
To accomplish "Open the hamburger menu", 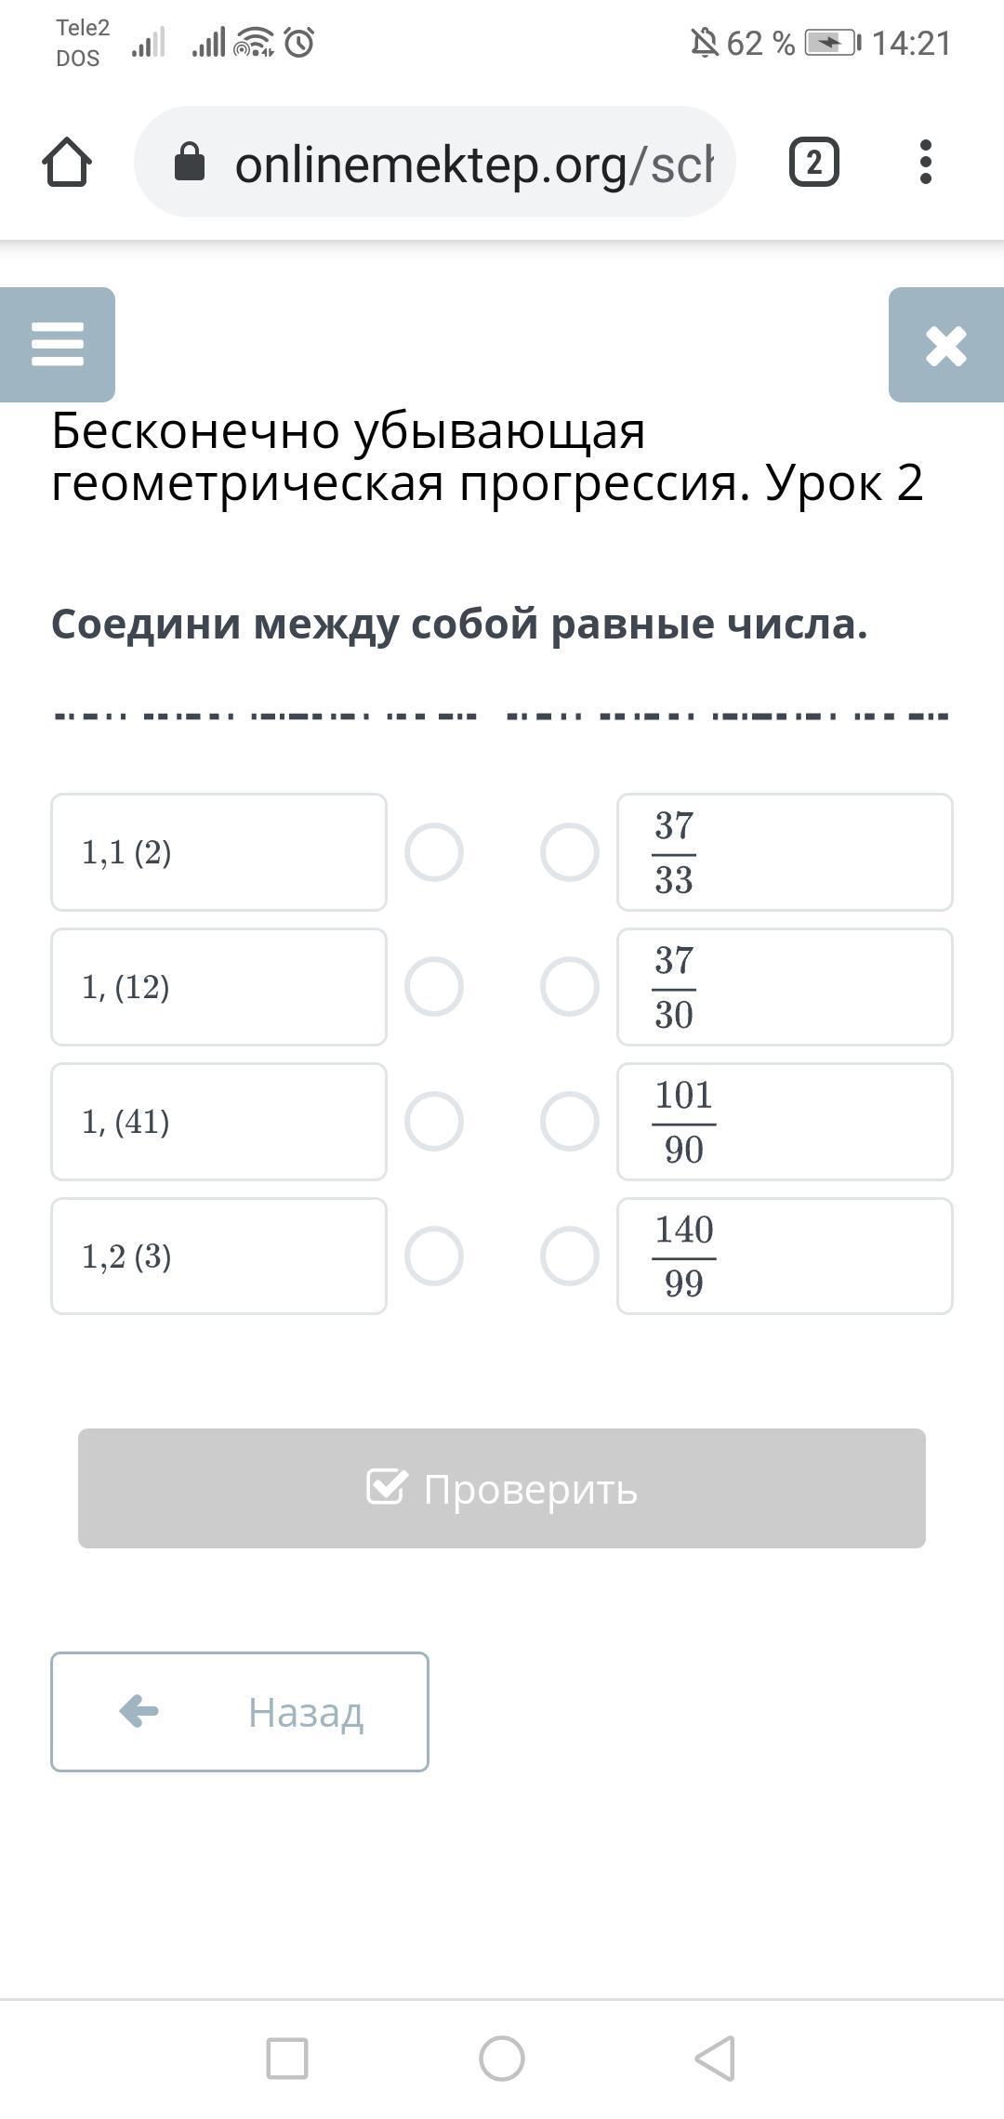I will (x=58, y=344).
